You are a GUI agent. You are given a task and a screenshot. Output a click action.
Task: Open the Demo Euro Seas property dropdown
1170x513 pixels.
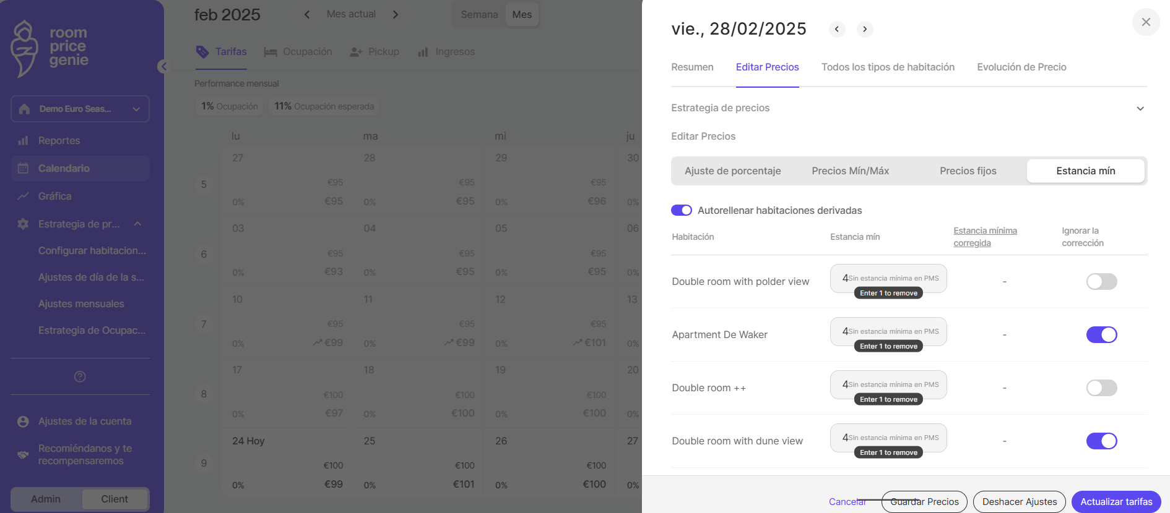[80, 109]
